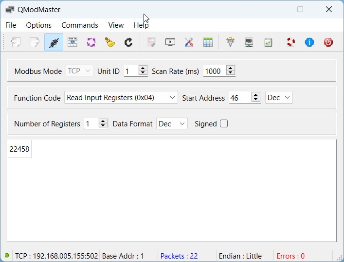Click the Packets : 22 counter
Image resolution: width=344 pixels, height=262 pixels.
point(179,256)
